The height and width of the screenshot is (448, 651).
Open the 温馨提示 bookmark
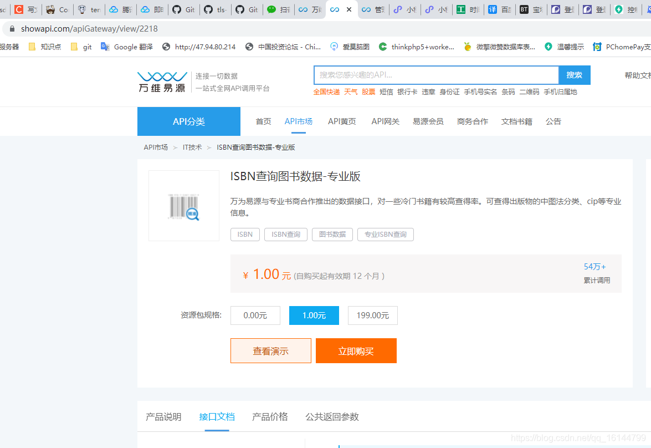click(564, 47)
